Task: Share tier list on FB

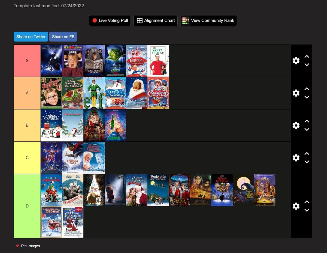Action: (x=63, y=37)
